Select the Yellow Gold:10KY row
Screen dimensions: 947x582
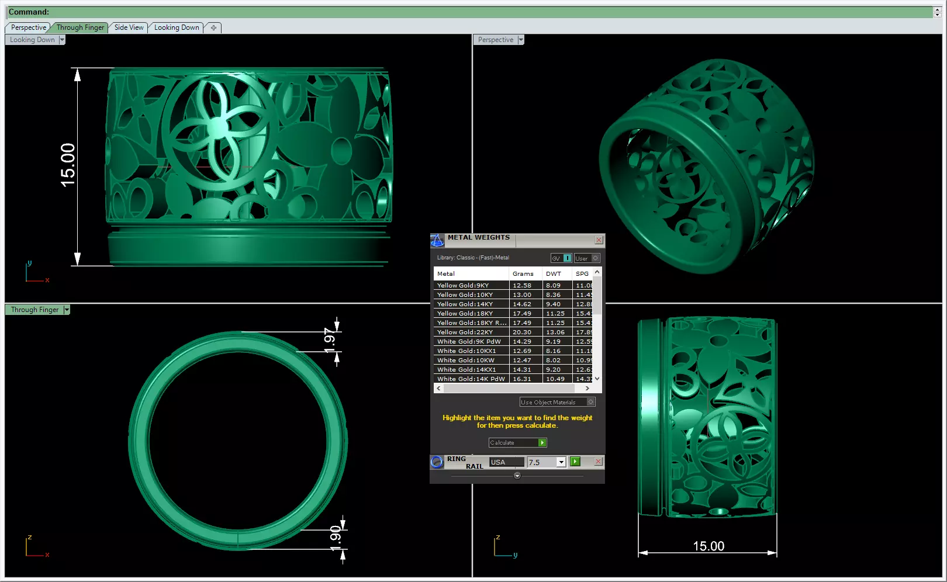513,295
